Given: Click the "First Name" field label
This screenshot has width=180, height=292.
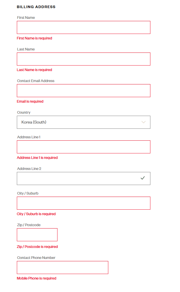Looking at the screenshot, I should coord(26,18).
